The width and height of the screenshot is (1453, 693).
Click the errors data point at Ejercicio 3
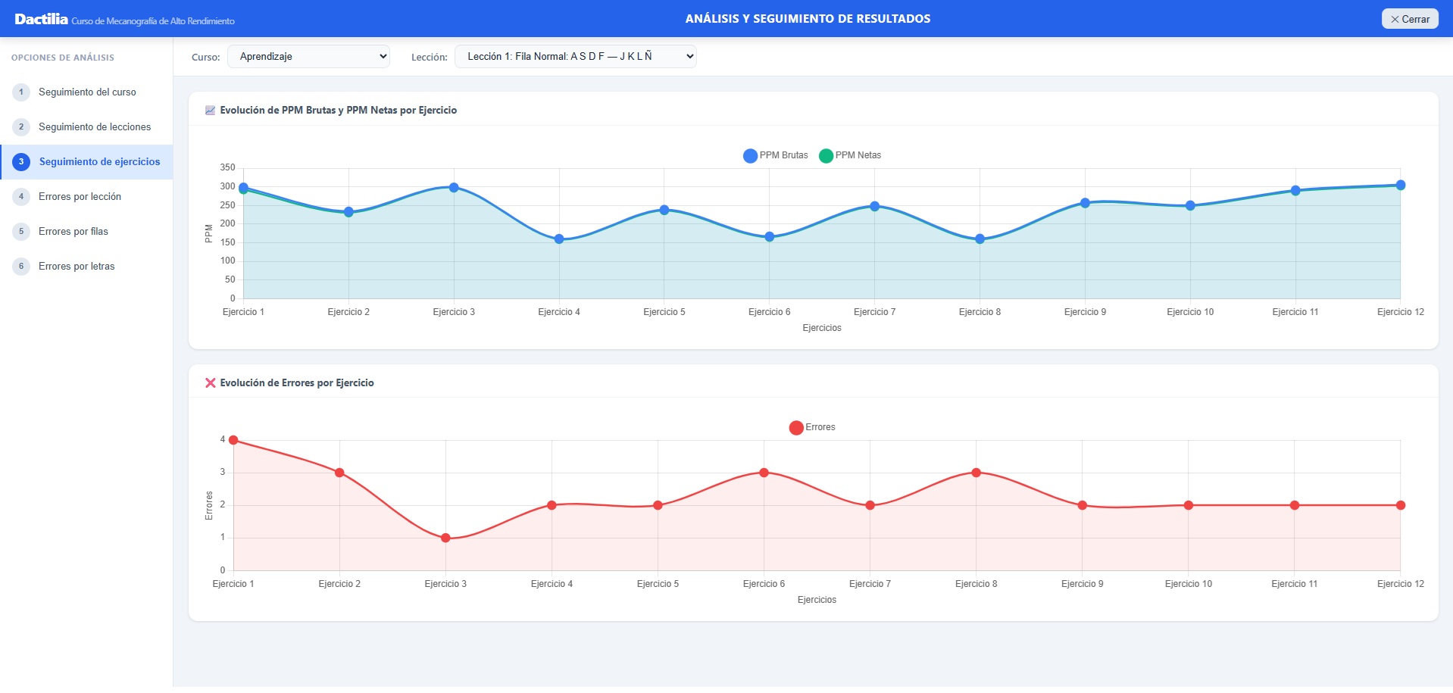click(x=445, y=538)
